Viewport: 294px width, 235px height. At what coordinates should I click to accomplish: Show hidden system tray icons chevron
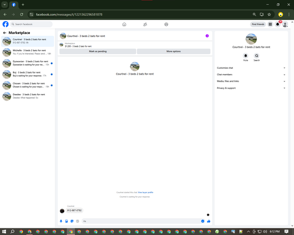click(249, 231)
